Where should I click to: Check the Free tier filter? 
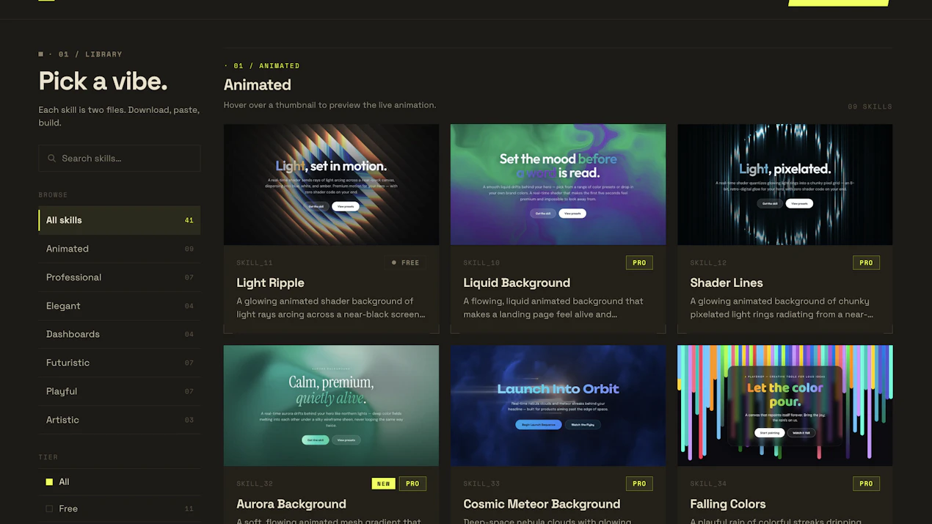49,509
